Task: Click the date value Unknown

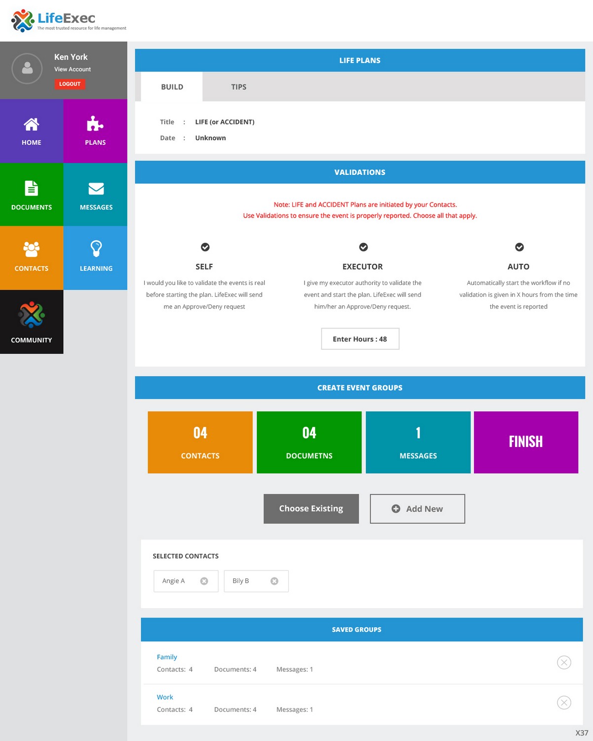Action: [x=210, y=138]
